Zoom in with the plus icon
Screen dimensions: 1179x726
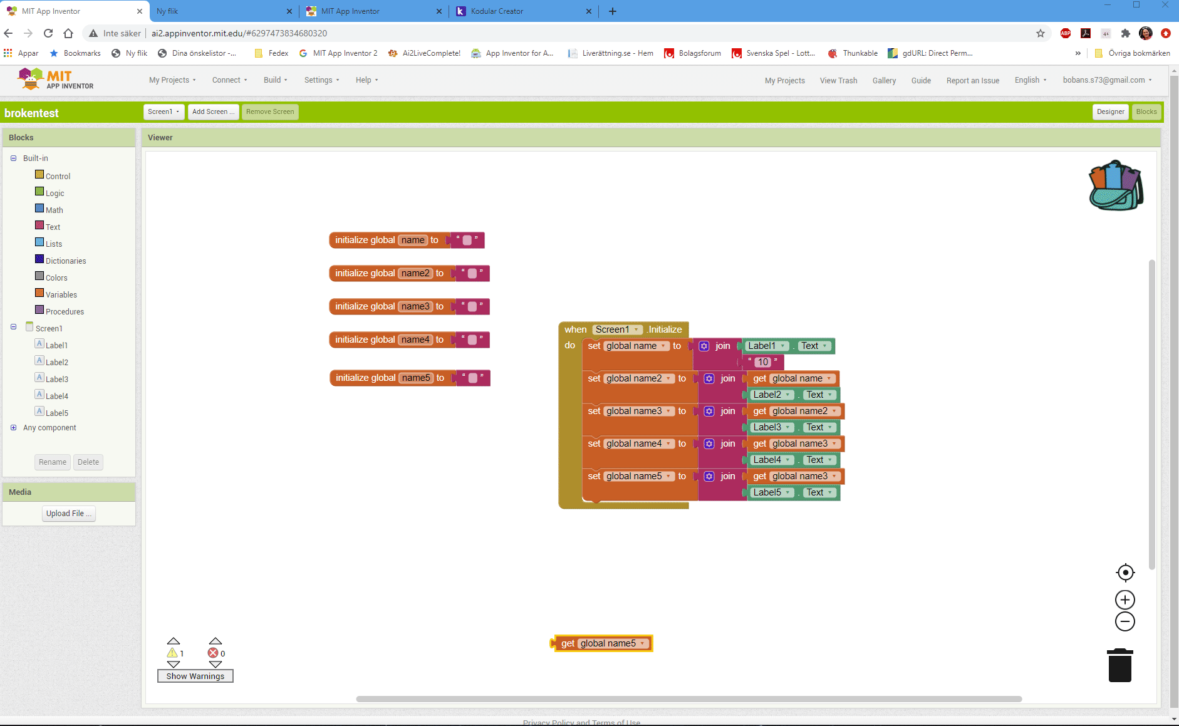[x=1125, y=600]
